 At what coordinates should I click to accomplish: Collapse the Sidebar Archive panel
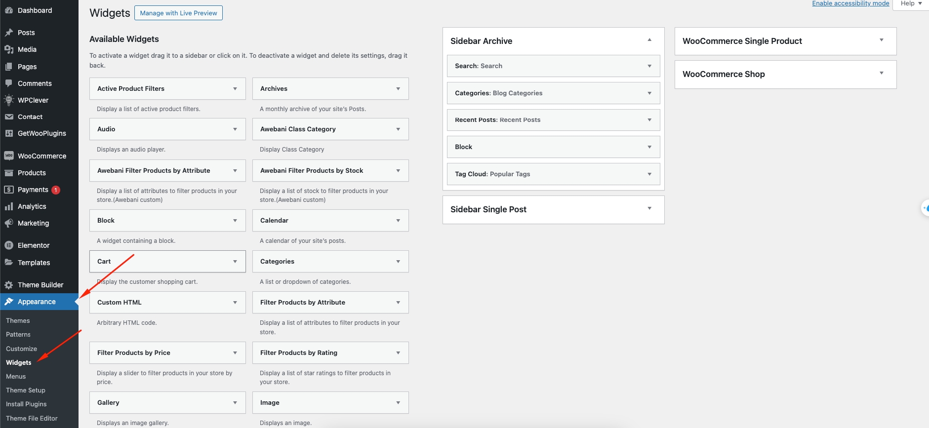pyautogui.click(x=649, y=40)
